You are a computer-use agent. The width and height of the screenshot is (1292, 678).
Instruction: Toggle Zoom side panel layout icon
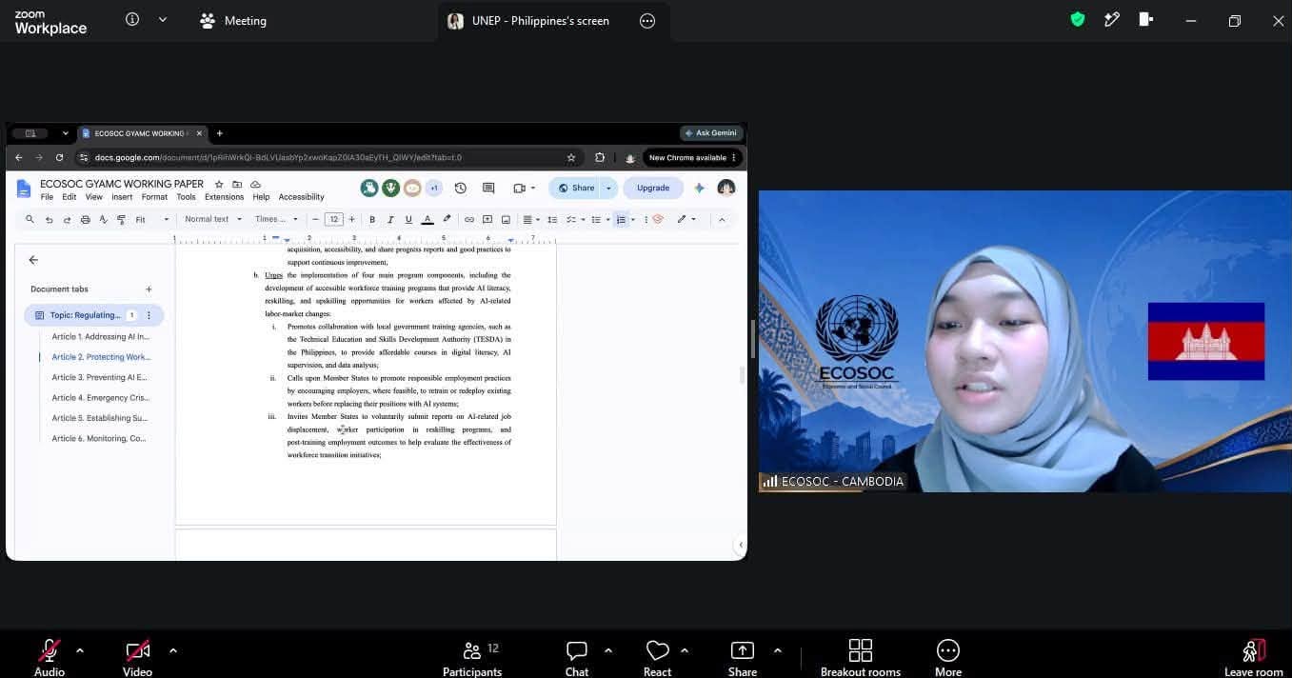[x=1146, y=20]
